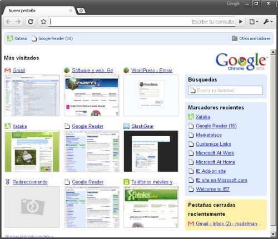Expand Otros marcadores folder
Image resolution: width=278 pixels, height=239 pixels.
[x=251, y=38]
